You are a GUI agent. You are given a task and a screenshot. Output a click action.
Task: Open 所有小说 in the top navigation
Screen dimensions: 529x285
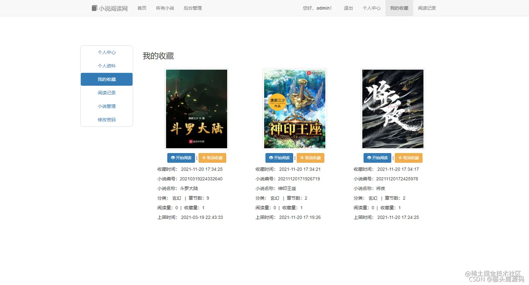[165, 8]
